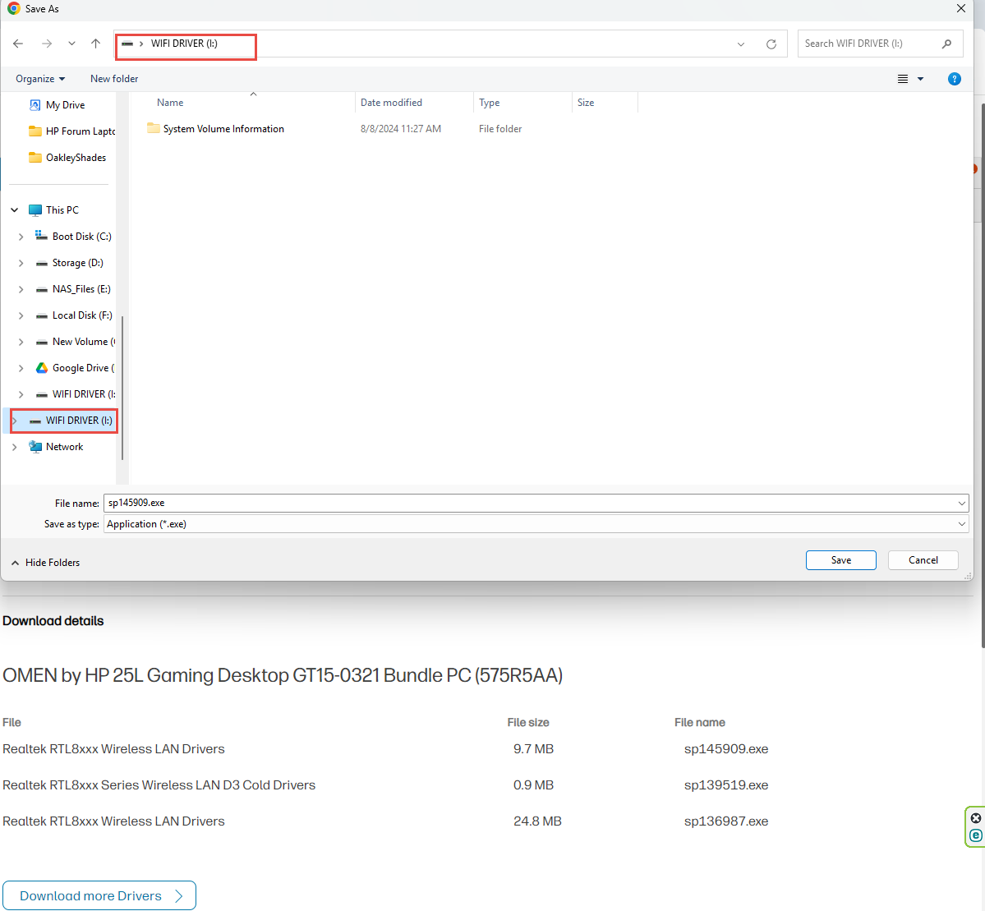985x911 pixels.
Task: Expand NAS_Files (E:) node
Action: pyautogui.click(x=21, y=289)
